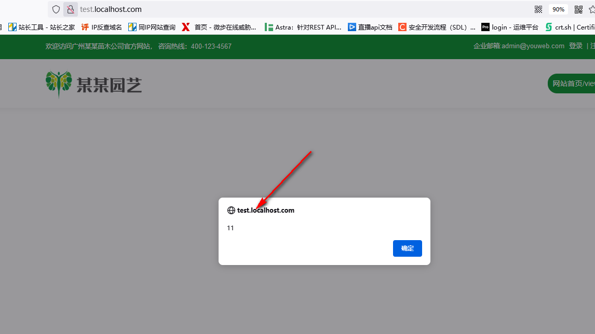Open the 直播api文档 bookmark
Screen dimensions: 595x334
(x=370, y=27)
